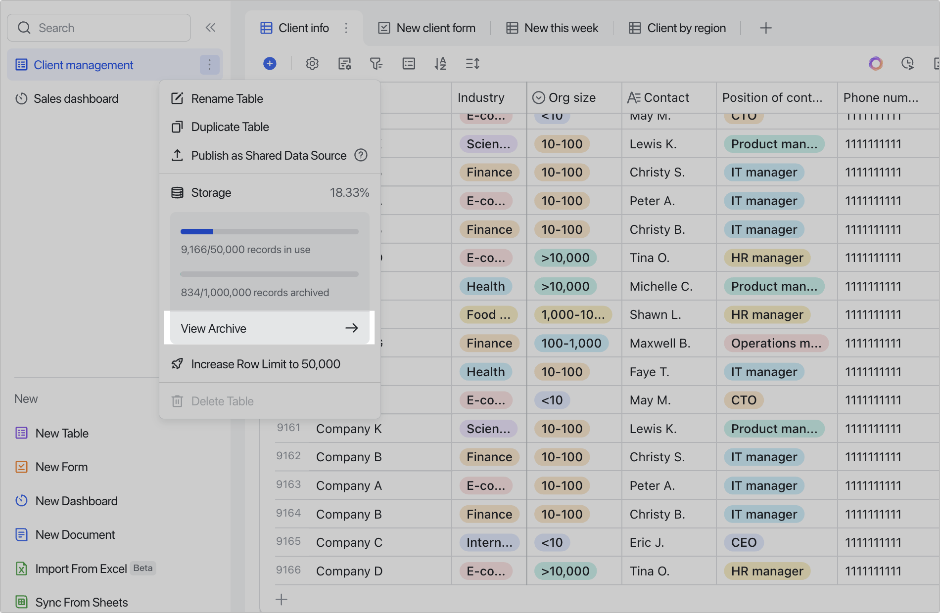Sort records using the A-Z sort icon

pyautogui.click(x=441, y=63)
